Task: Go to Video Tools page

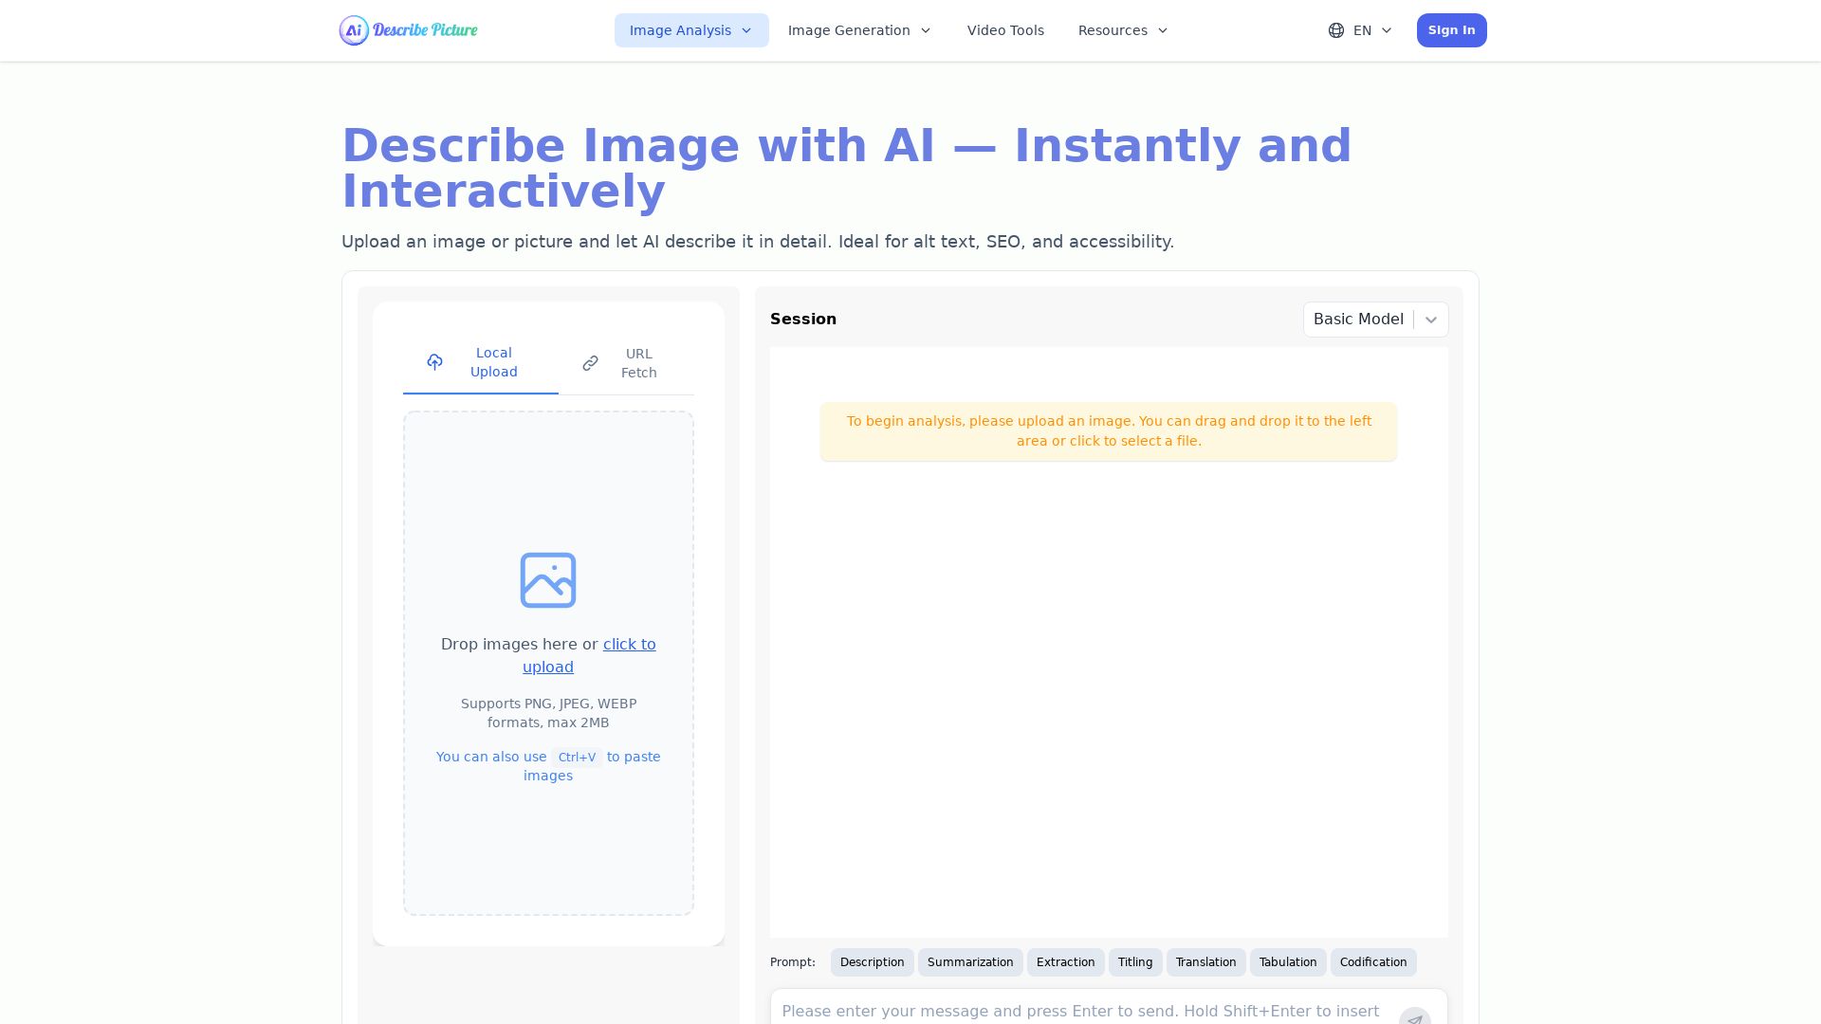Action: [x=1005, y=30]
